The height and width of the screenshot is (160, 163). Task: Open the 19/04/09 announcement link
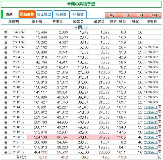(151, 132)
